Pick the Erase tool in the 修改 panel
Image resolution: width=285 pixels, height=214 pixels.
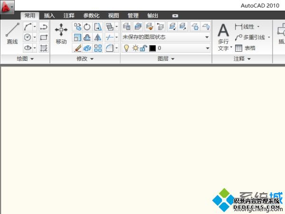pyautogui.click(x=77, y=48)
